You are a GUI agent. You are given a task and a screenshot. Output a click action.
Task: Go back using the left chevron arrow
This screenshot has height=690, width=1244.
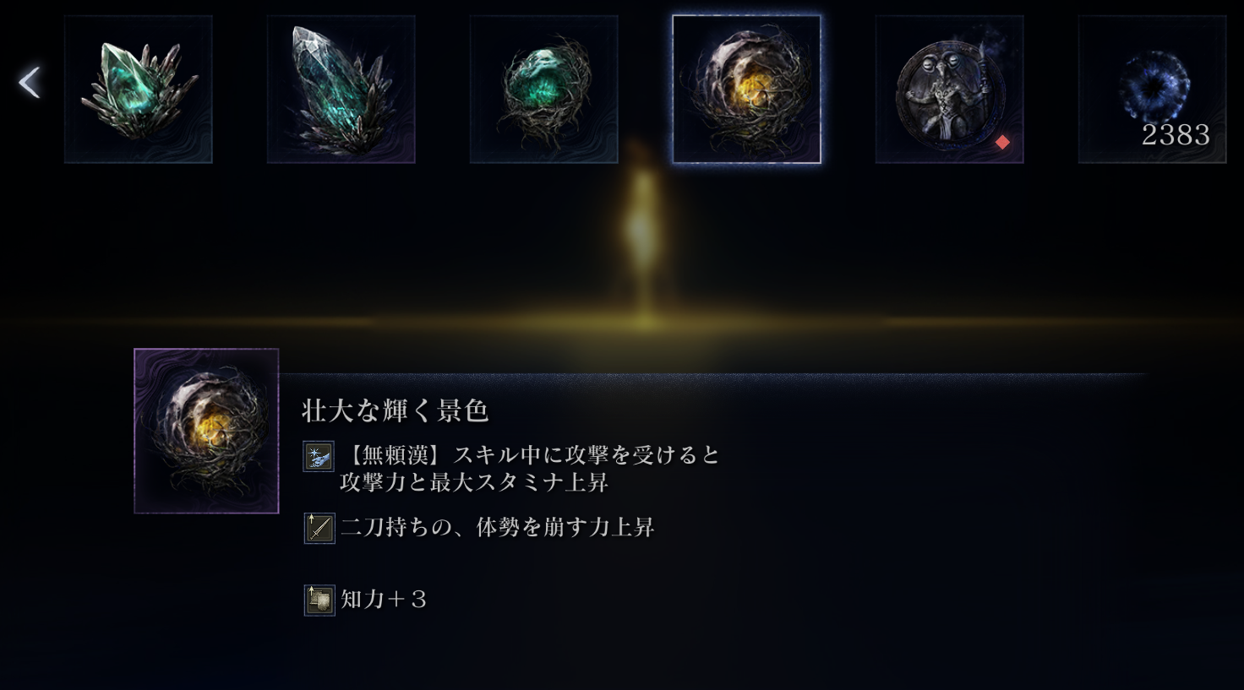point(30,83)
